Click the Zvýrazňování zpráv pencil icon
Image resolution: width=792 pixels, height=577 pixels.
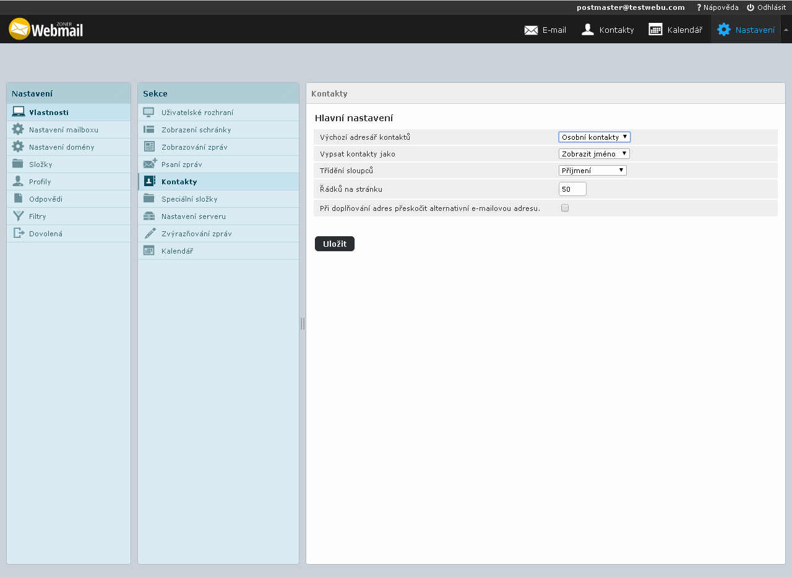coord(150,234)
